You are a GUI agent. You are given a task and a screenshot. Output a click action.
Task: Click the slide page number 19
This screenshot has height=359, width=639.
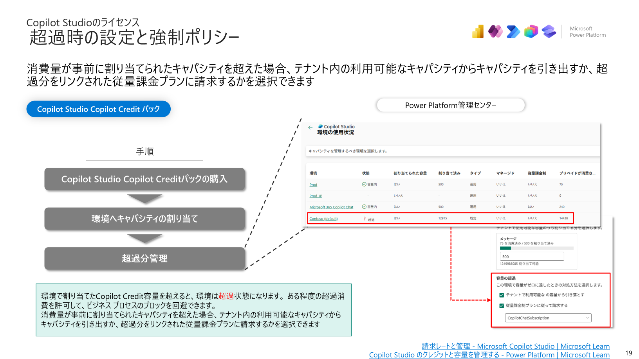629,353
